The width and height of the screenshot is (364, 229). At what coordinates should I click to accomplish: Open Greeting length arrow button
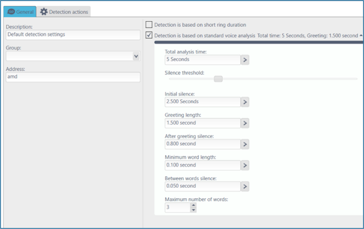pyautogui.click(x=245, y=124)
